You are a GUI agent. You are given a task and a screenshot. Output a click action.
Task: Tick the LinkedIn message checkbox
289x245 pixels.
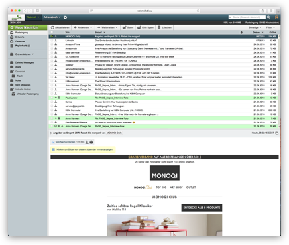[x=52, y=41]
